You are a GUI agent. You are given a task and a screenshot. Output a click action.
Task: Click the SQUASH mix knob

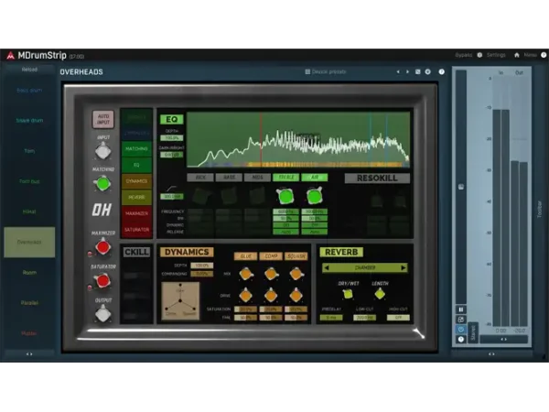[296, 274]
